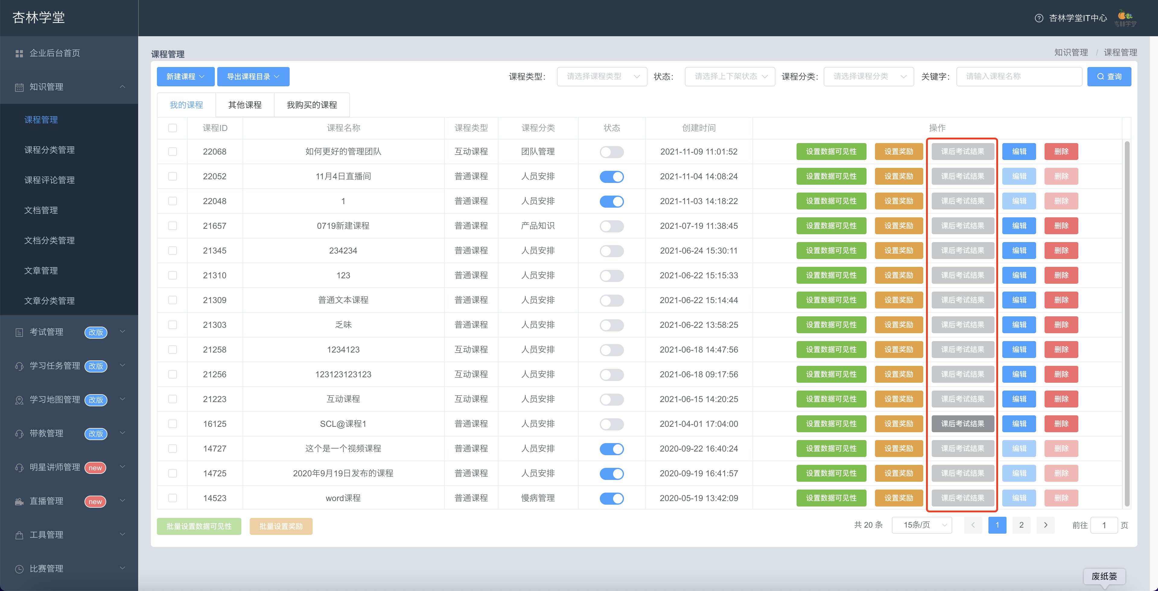Tick the select-all header checkbox
Screen dimensions: 1158x591
(x=173, y=128)
